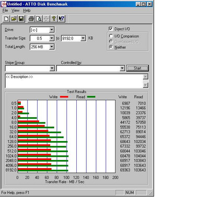Screen dimensions: 209x197
Task: Click the 8192.0 row label in chart
Action: click(11, 170)
